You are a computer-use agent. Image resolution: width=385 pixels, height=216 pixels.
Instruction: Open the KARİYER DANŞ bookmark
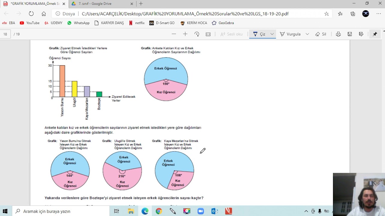coord(109,23)
